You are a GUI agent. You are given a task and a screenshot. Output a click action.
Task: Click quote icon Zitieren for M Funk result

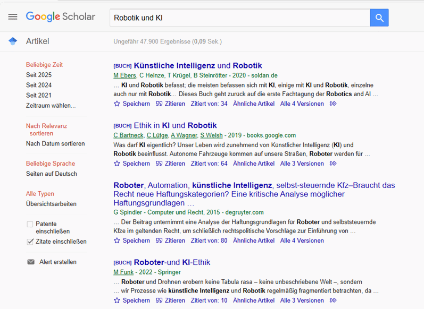[159, 301]
